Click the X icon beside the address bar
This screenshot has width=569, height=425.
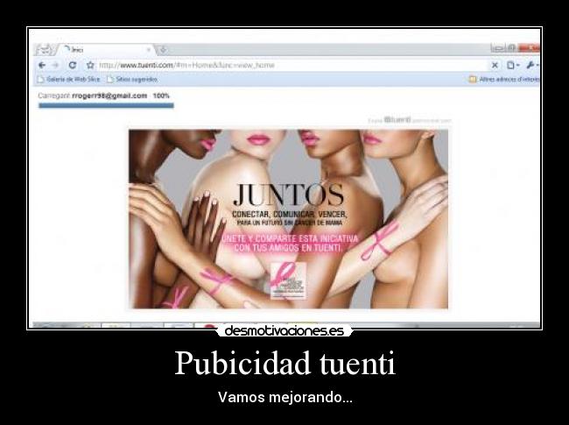point(495,66)
